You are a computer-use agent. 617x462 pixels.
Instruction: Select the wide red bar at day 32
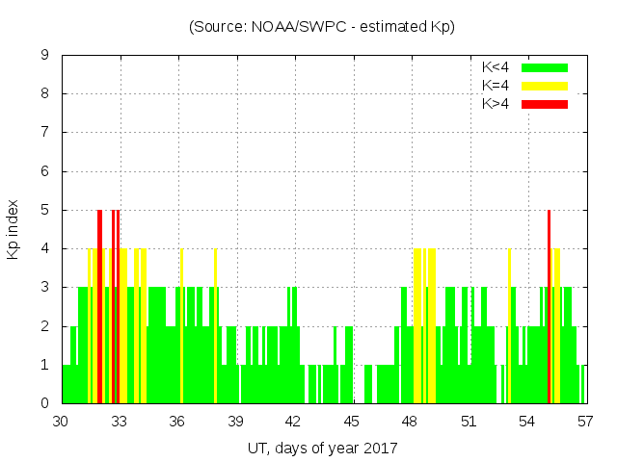pyautogui.click(x=99, y=308)
